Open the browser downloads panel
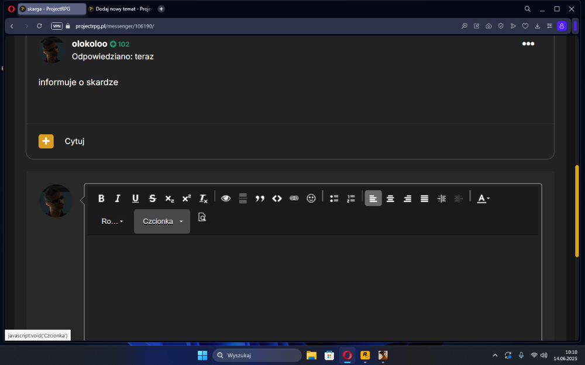This screenshot has width=585, height=365. coord(537,26)
